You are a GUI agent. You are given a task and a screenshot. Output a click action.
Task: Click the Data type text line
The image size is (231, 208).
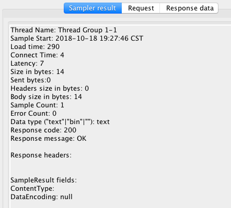coord(60,122)
